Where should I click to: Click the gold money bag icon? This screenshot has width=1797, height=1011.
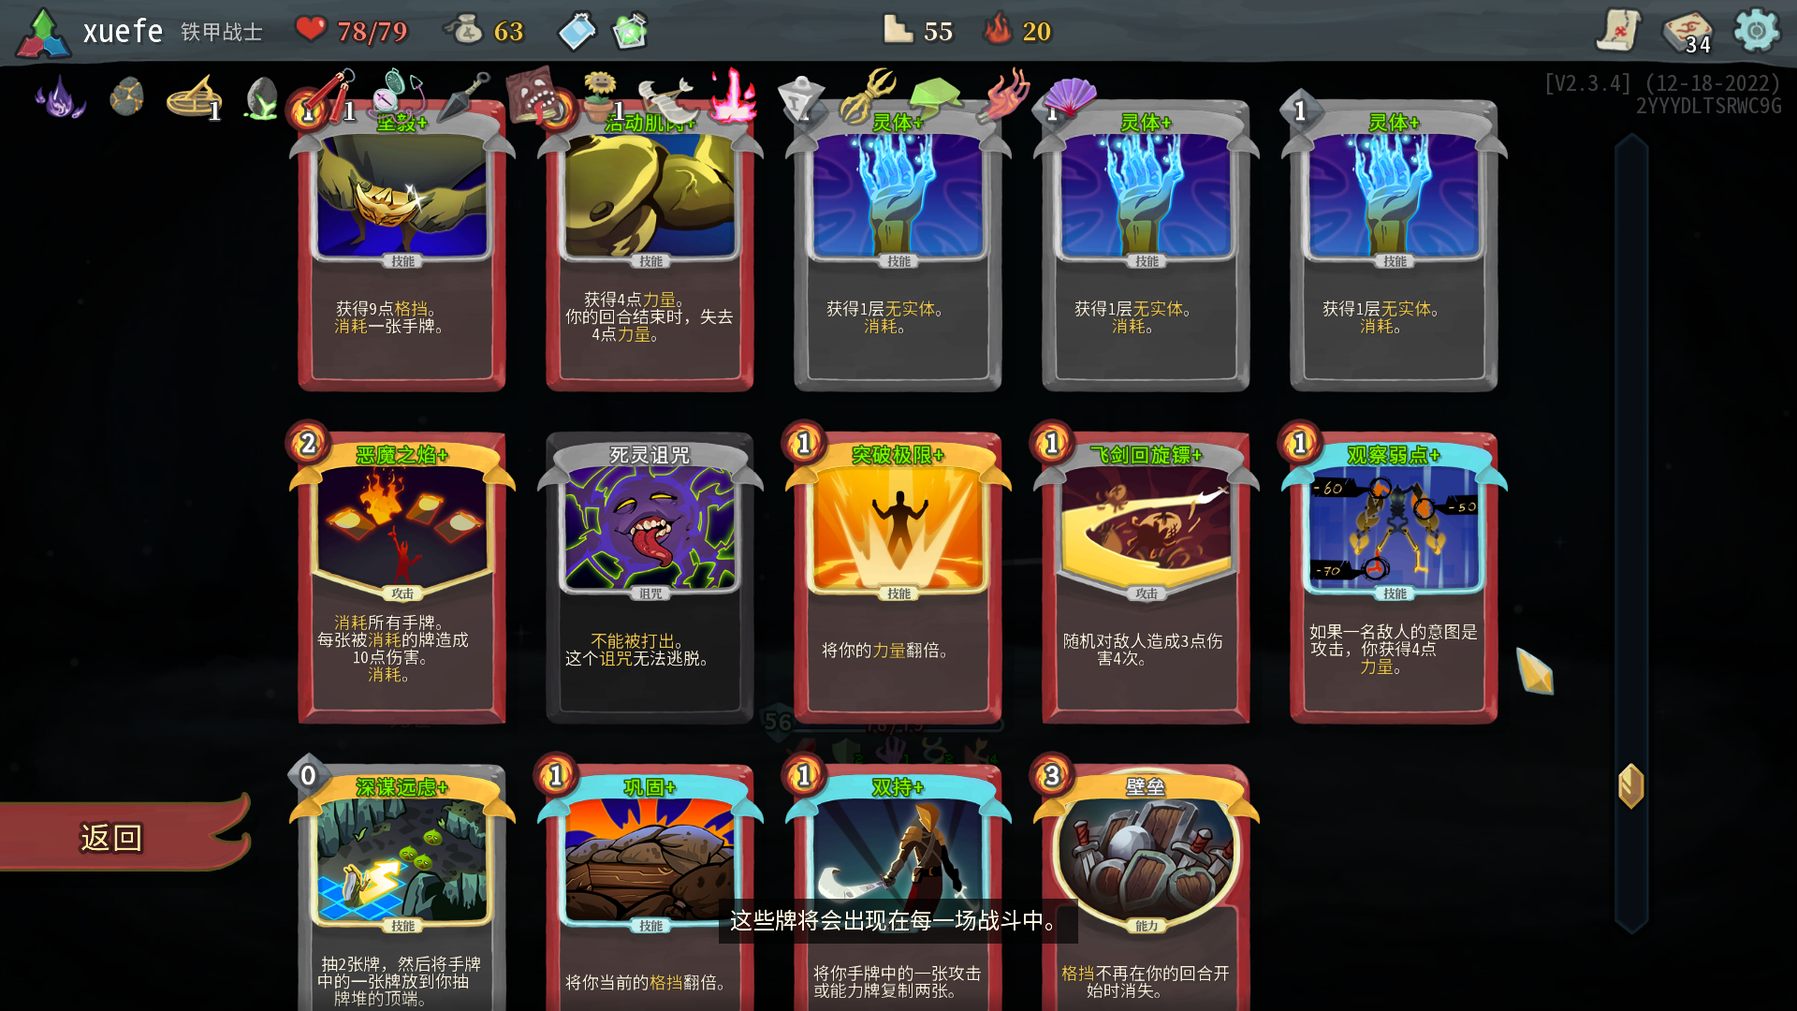[x=464, y=30]
